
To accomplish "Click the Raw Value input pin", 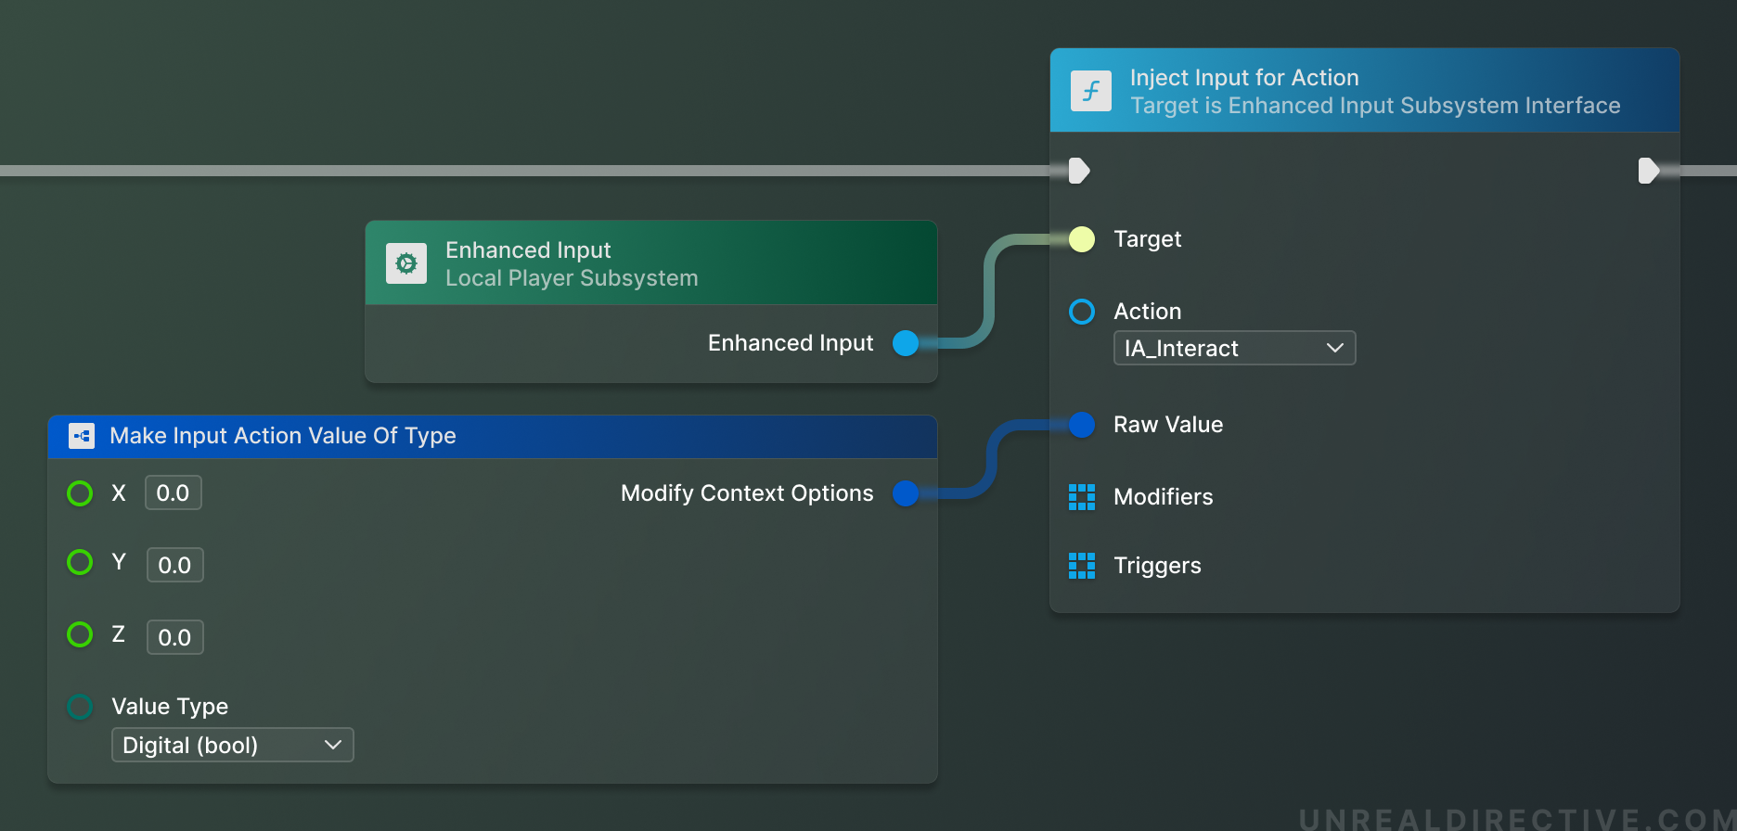I will (x=1081, y=425).
